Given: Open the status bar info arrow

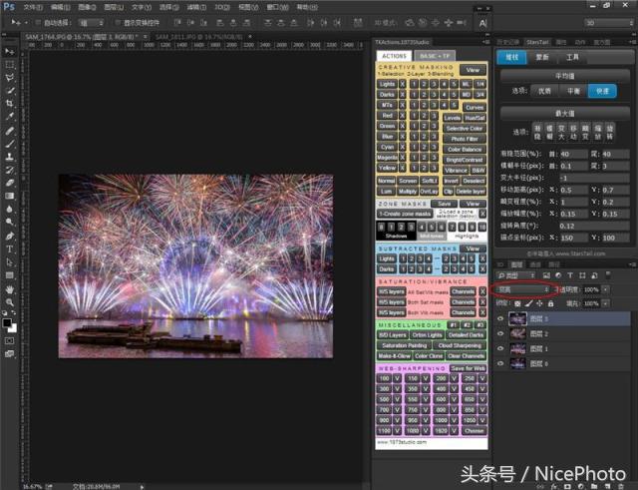Looking at the screenshot, I should (x=142, y=486).
